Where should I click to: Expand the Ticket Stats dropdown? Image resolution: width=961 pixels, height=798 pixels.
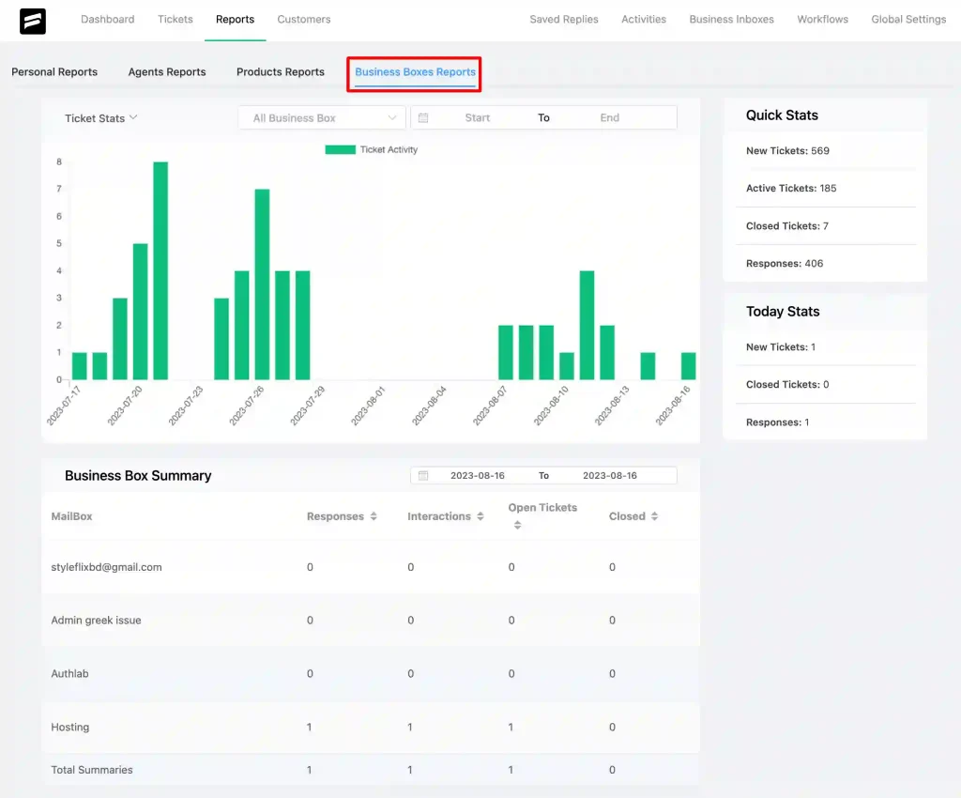click(x=101, y=117)
